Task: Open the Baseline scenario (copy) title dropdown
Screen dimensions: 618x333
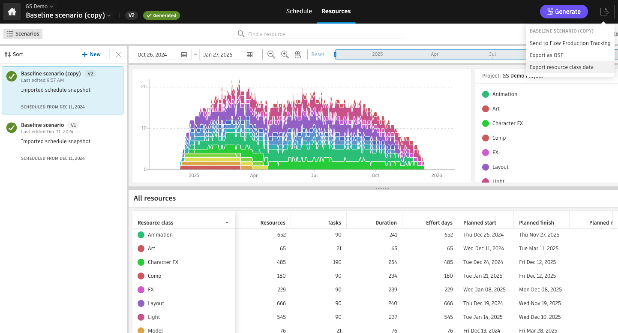Action: (x=68, y=15)
